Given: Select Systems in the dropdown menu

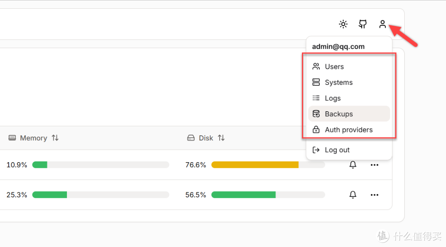Looking at the screenshot, I should click(339, 82).
